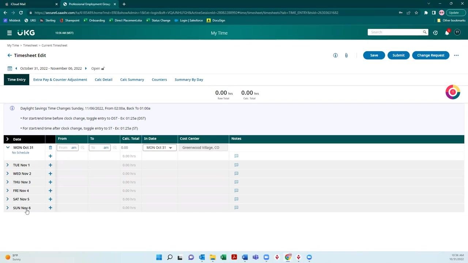The width and height of the screenshot is (468, 263).
Task: Click the top Search box
Action: pyautogui.click(x=395, y=32)
